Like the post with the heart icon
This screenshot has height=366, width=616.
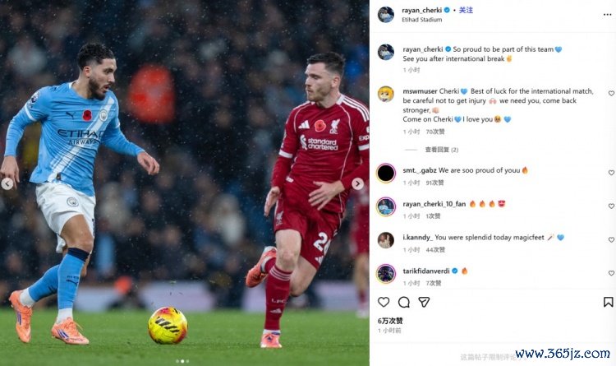click(384, 302)
